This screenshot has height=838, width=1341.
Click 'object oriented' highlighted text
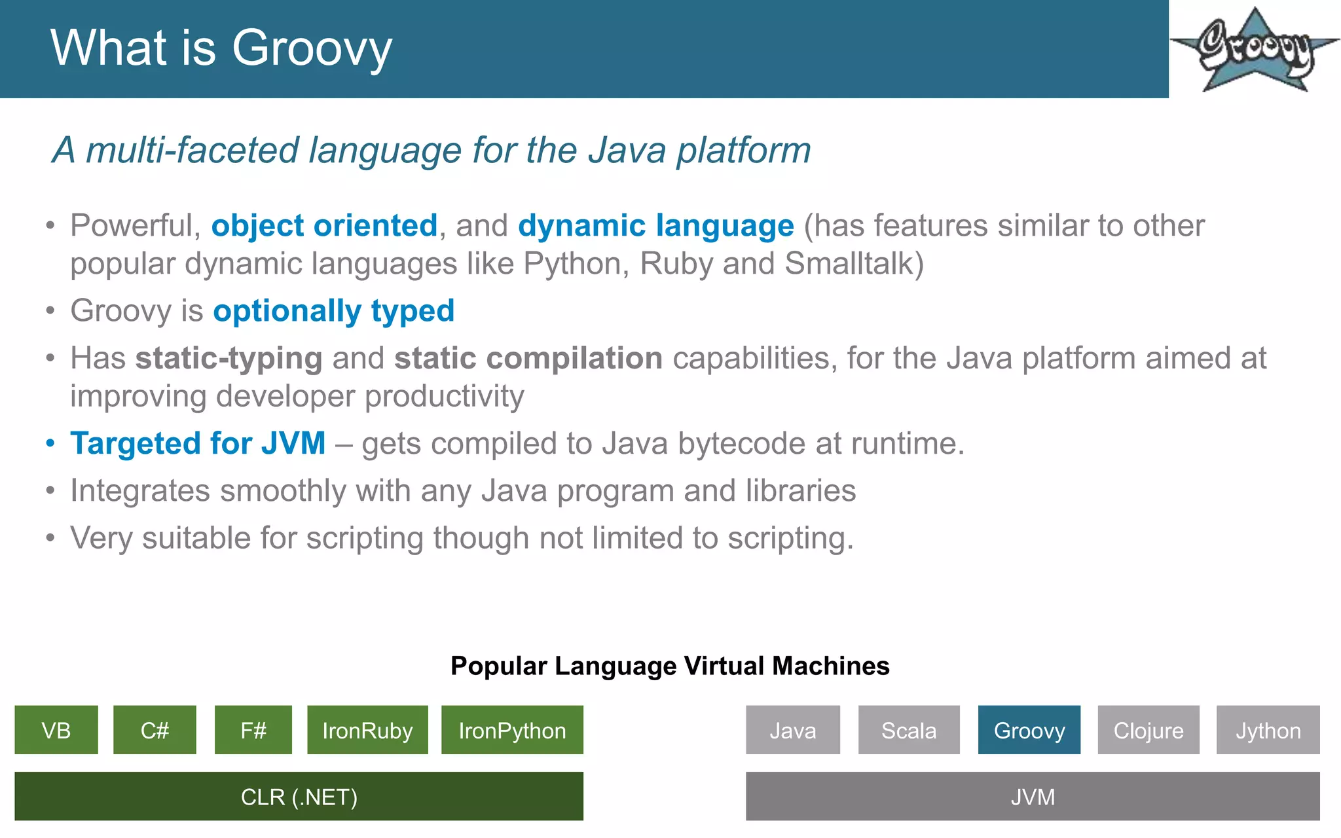(x=324, y=226)
